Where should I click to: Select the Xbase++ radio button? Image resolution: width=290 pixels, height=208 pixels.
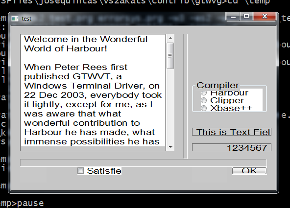click(204, 108)
